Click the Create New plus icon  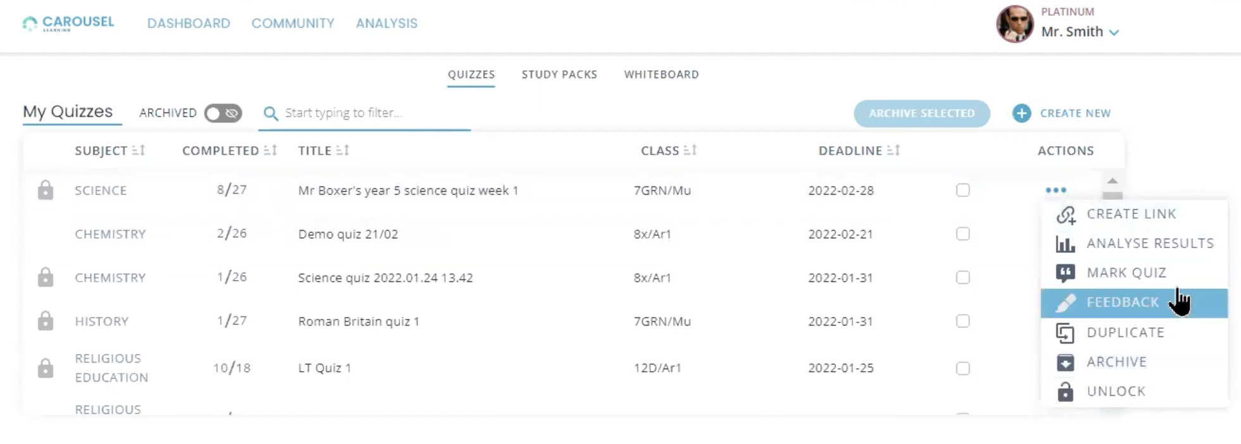(1021, 113)
